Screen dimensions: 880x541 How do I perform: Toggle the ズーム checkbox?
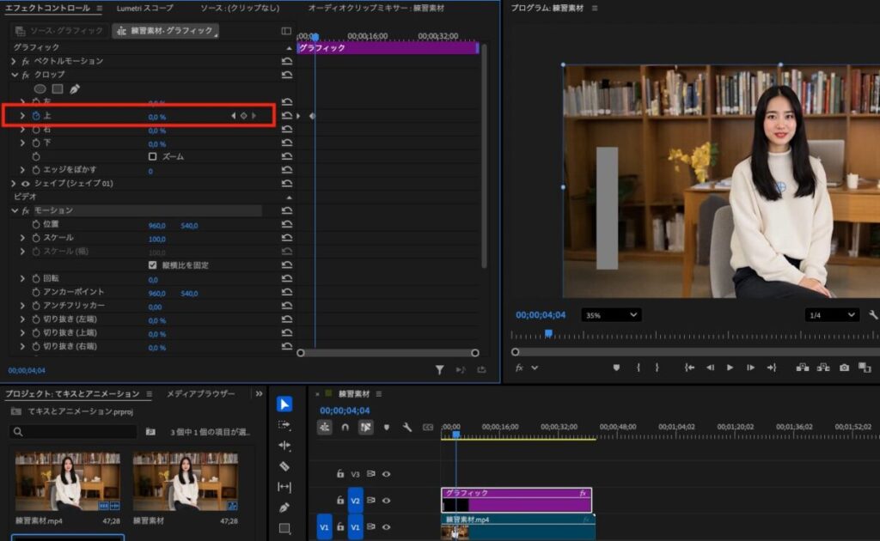pos(153,157)
